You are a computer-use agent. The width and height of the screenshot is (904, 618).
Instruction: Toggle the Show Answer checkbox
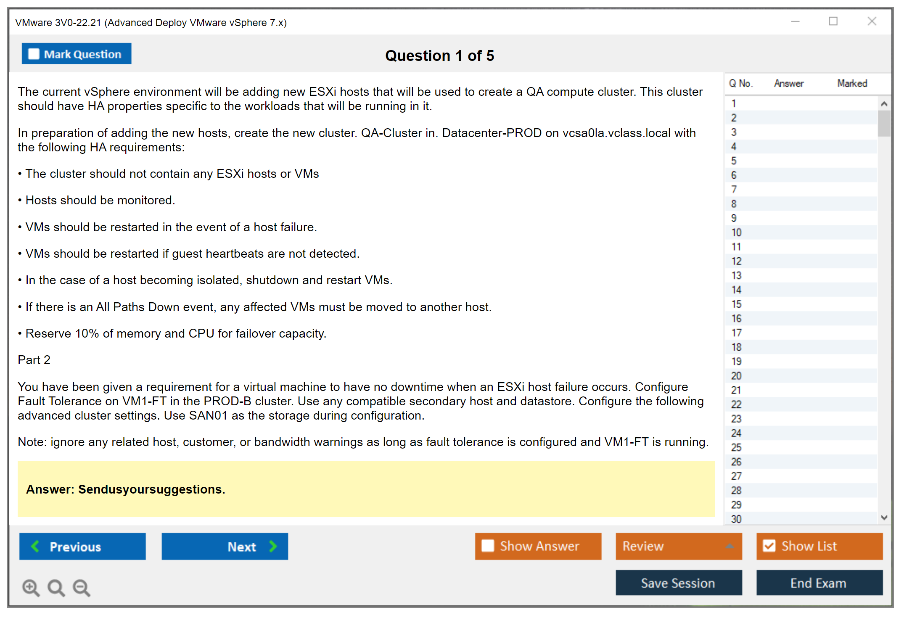point(488,546)
